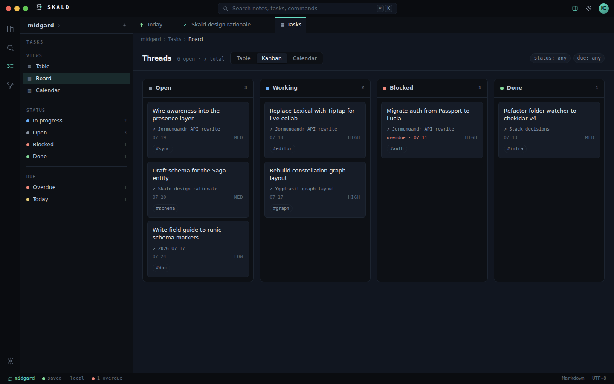Open the due: any filter
The width and height of the screenshot is (614, 384).
(588, 58)
